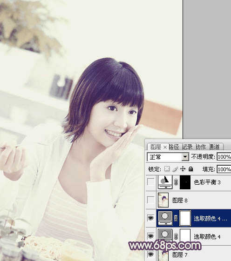
Task: Click the lock position move icon
Action: [x=183, y=169]
